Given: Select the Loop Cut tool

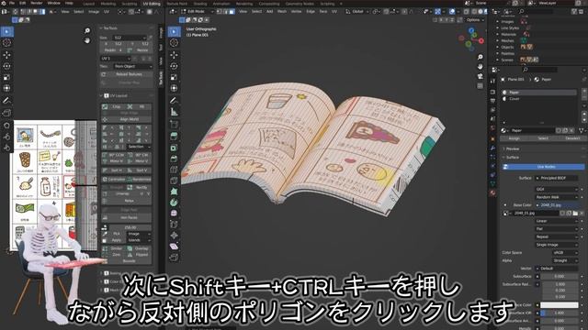Looking at the screenshot, I should click(x=174, y=170).
